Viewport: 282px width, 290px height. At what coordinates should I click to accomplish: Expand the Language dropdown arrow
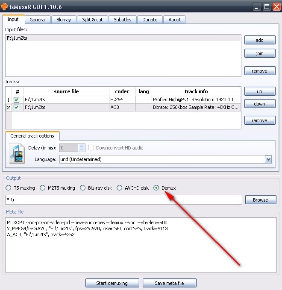click(268, 159)
